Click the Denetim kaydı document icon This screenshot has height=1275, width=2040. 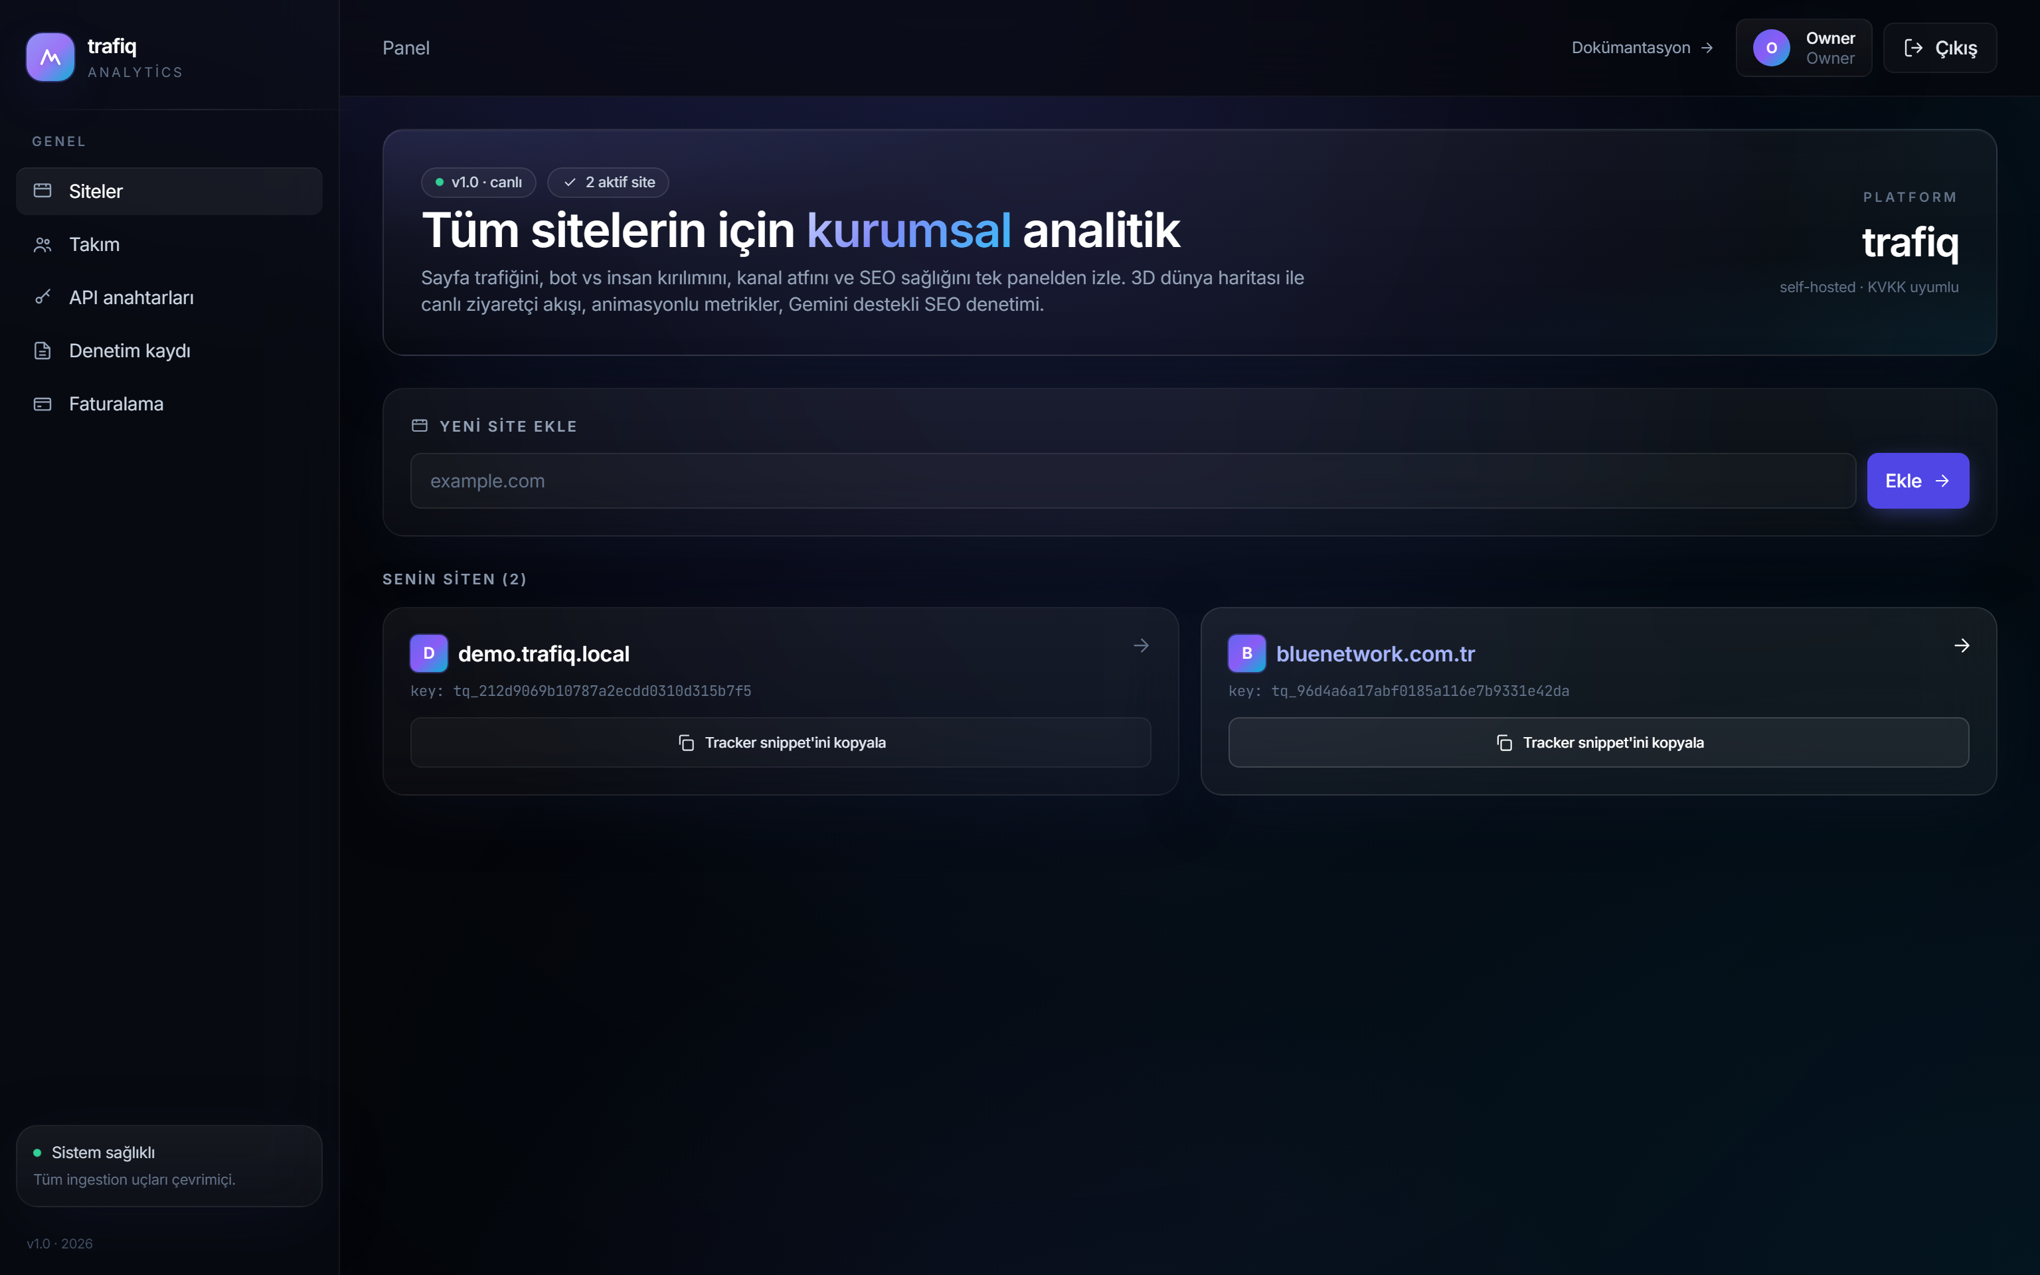click(43, 351)
